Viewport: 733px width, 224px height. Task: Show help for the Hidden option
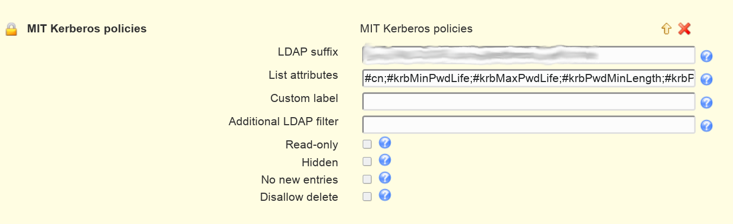[x=385, y=160]
